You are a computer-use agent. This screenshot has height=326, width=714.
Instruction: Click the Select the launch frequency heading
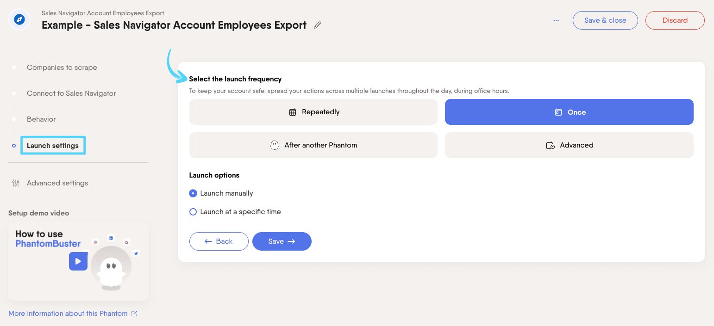235,79
